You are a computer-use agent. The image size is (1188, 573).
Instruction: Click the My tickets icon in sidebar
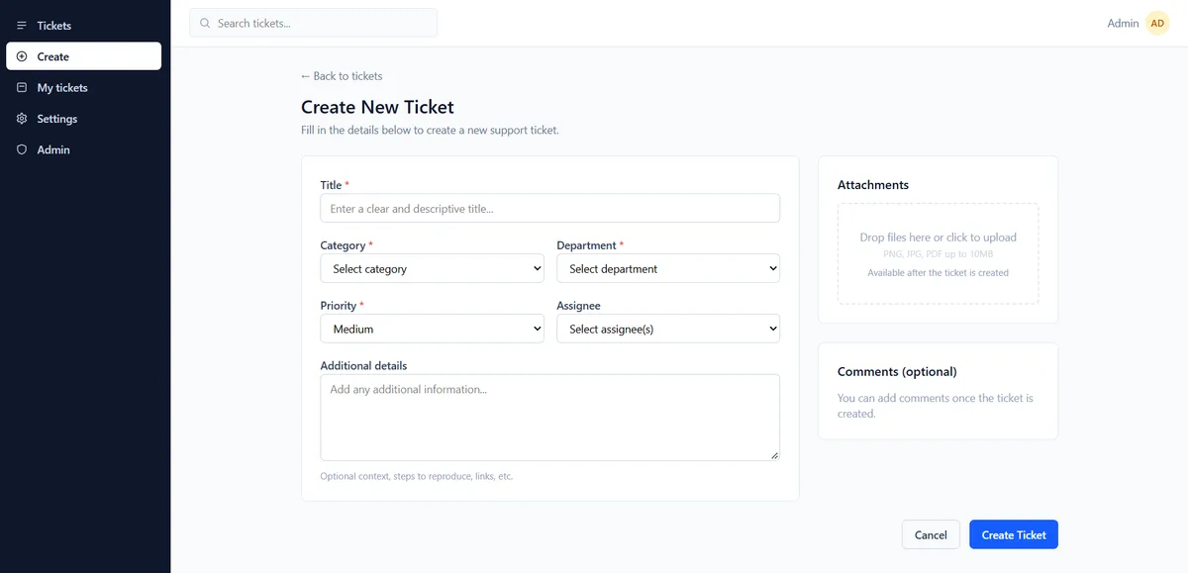(22, 87)
